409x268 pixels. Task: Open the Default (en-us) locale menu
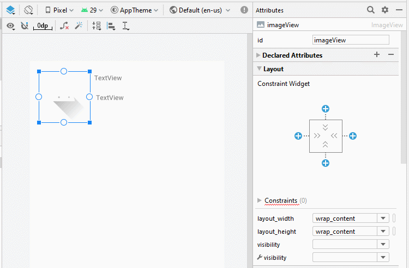pos(200,10)
